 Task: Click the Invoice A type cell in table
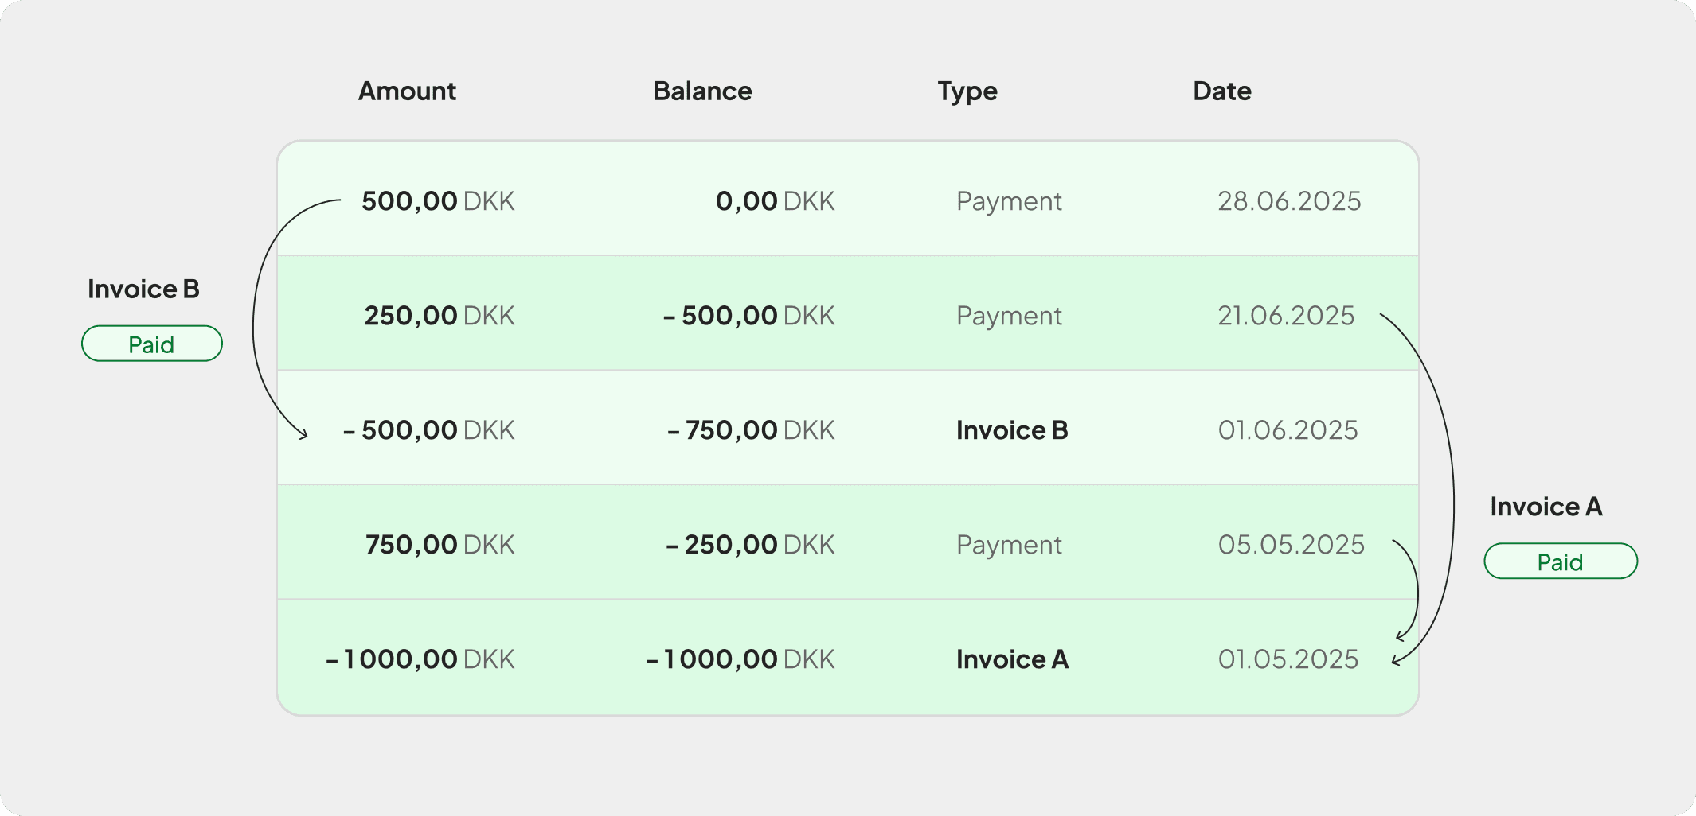click(1011, 659)
